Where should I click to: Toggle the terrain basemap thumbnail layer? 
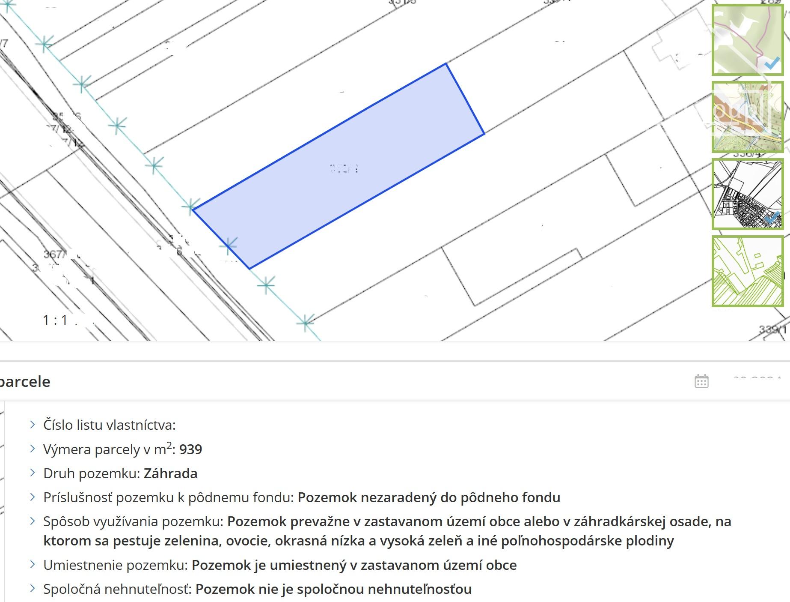coord(747,40)
